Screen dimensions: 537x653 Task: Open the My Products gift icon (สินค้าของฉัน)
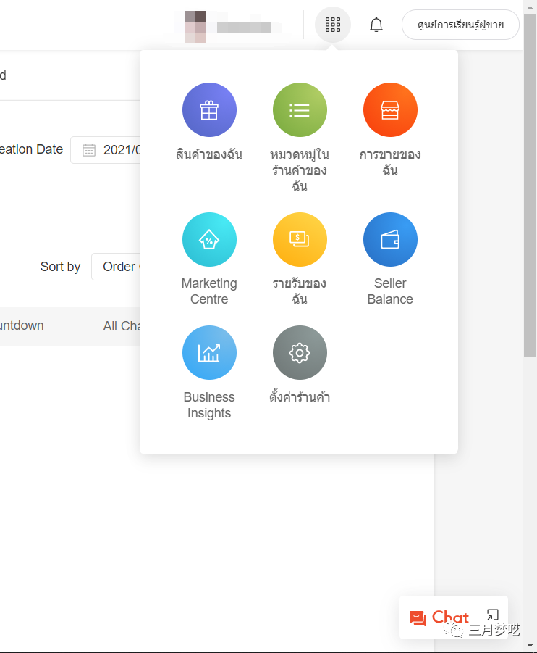click(209, 110)
